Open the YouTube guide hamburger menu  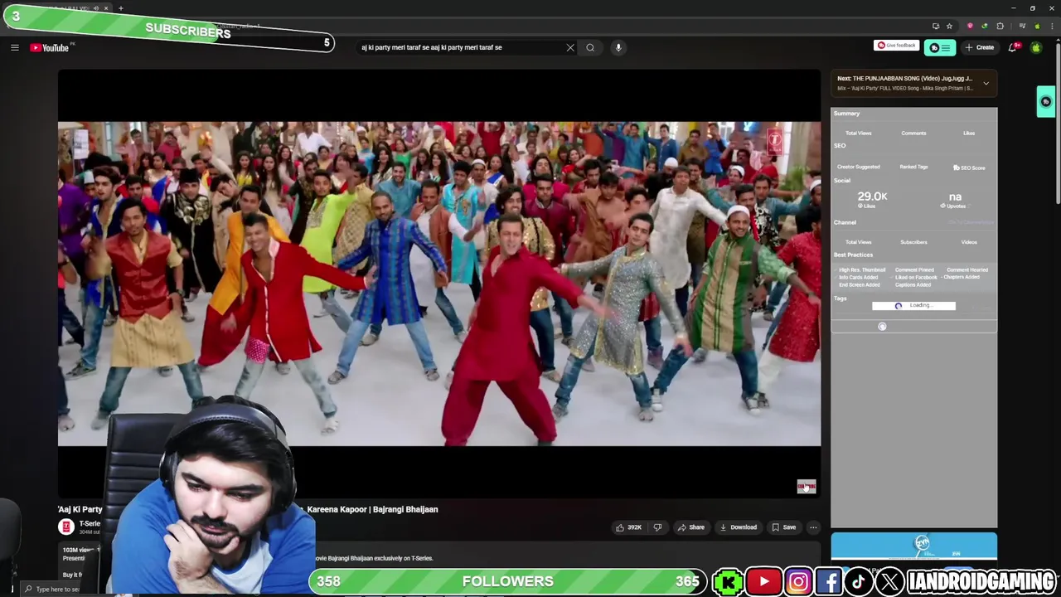15,47
